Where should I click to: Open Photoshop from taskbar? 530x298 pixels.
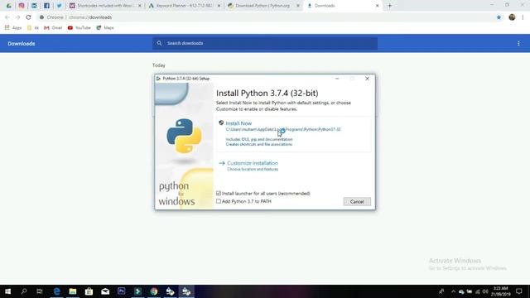tap(122, 291)
